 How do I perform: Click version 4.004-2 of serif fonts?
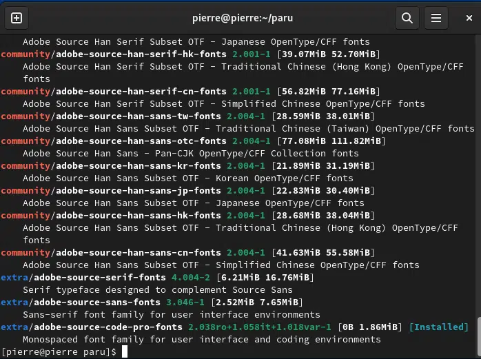click(191, 278)
